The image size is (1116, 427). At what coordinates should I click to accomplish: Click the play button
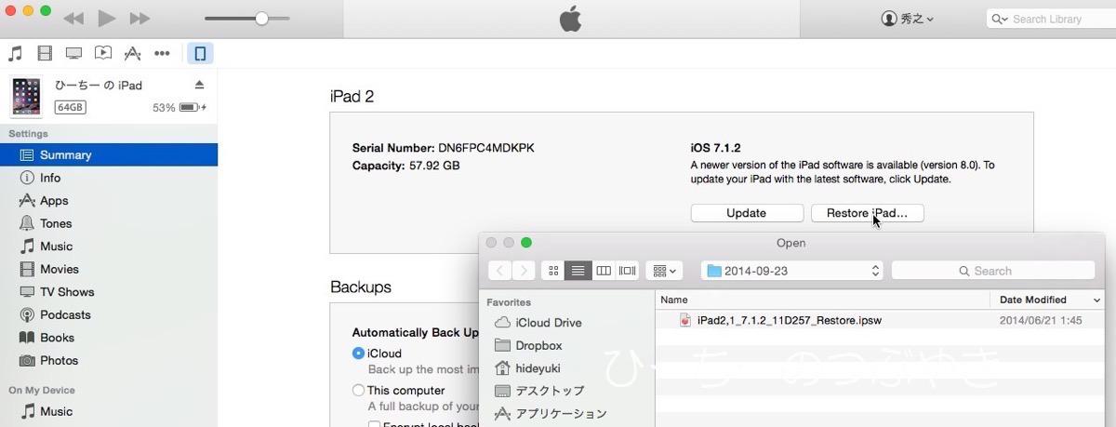point(106,19)
